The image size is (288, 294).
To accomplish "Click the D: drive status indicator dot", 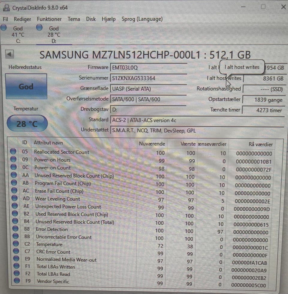I will (39, 28).
